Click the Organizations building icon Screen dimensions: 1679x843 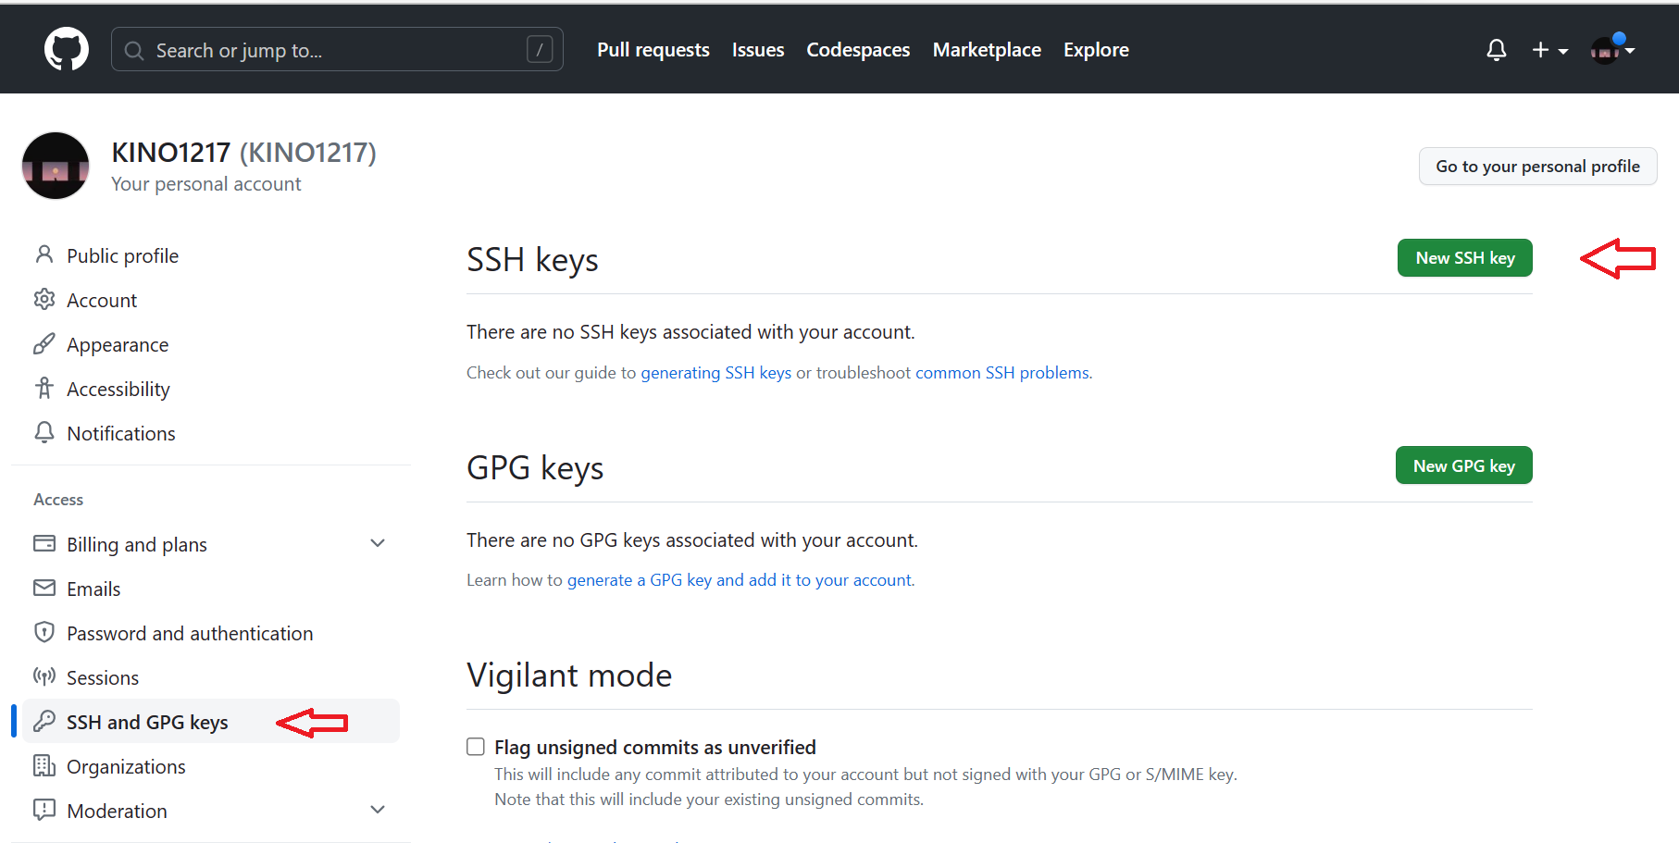pyautogui.click(x=44, y=765)
